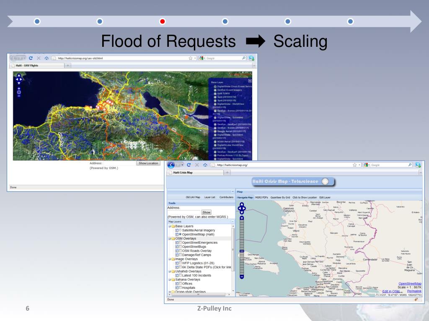
Task: Pan the UAV Flights map up
Action: pyautogui.click(x=19, y=75)
